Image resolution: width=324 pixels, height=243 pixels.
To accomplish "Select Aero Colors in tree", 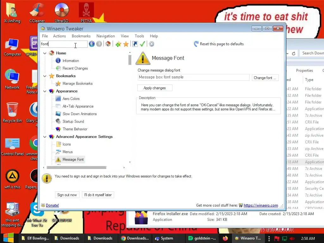I will (71, 99).
